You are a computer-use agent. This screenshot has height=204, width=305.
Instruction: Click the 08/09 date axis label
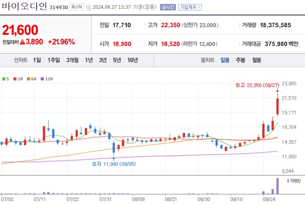click(138, 199)
